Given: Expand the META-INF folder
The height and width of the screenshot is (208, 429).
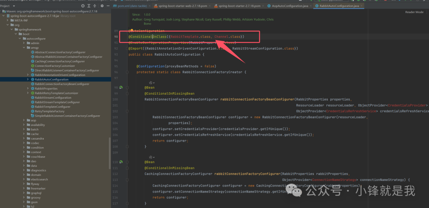Looking at the screenshot, I should pos(8,21).
